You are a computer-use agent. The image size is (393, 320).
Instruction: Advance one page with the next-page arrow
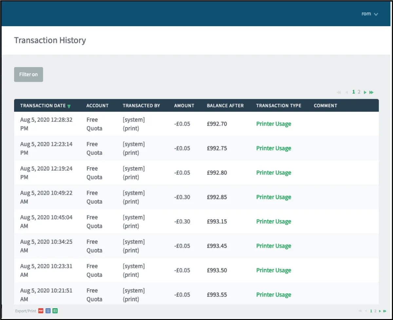(365, 92)
